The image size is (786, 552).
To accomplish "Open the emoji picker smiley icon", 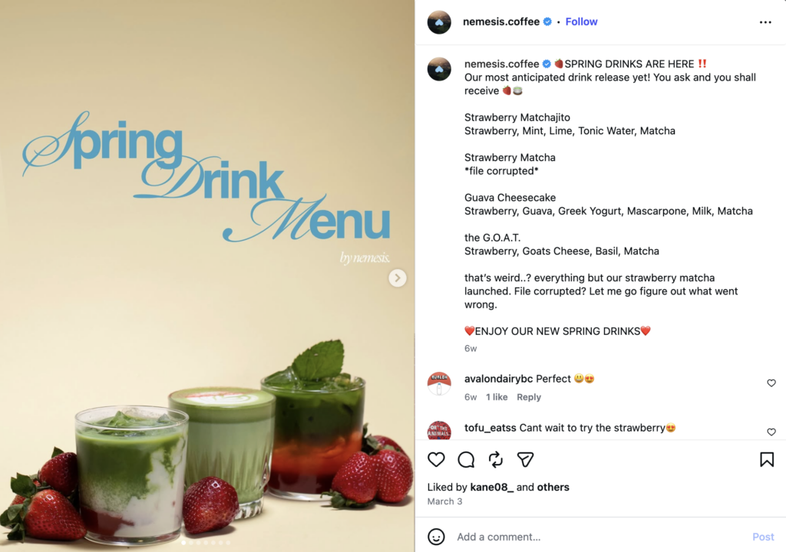I will (436, 537).
